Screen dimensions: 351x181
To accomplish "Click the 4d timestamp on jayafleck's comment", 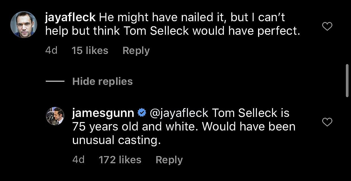I will point(51,50).
